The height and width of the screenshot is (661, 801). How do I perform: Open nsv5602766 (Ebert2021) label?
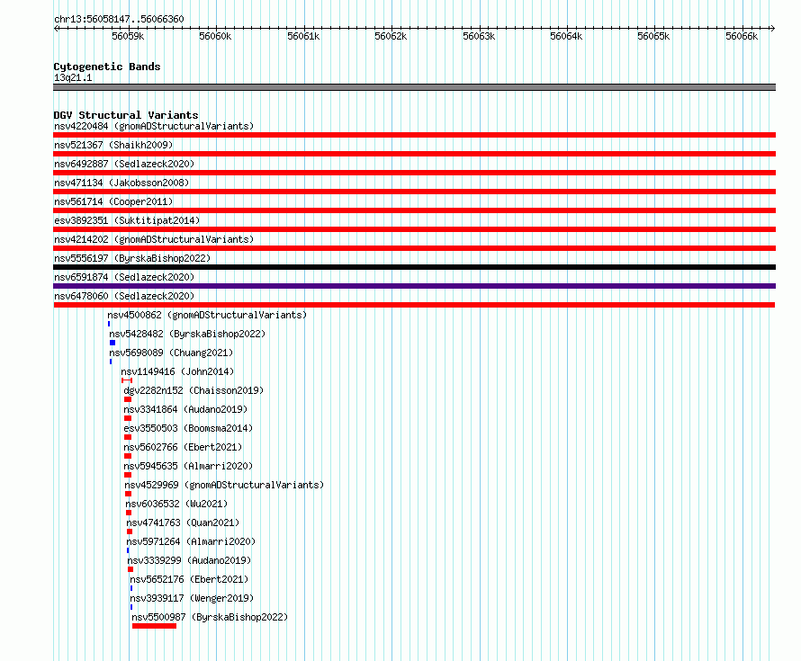(x=183, y=447)
